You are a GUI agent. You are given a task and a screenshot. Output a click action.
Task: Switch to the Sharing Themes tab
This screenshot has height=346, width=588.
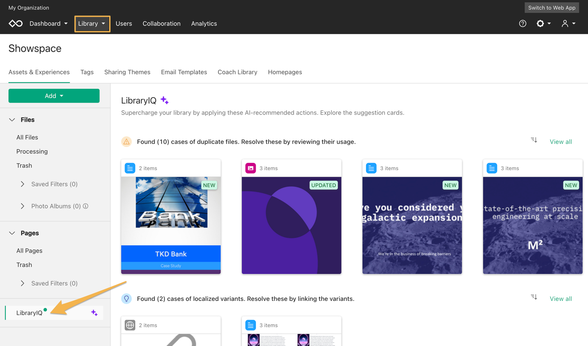click(x=127, y=72)
